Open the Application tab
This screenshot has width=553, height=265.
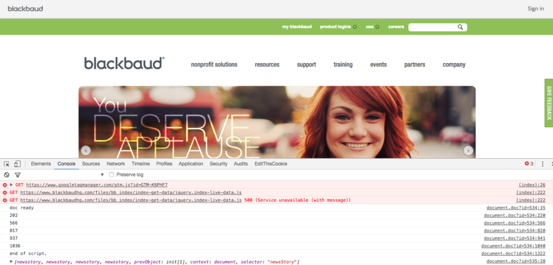tap(191, 164)
